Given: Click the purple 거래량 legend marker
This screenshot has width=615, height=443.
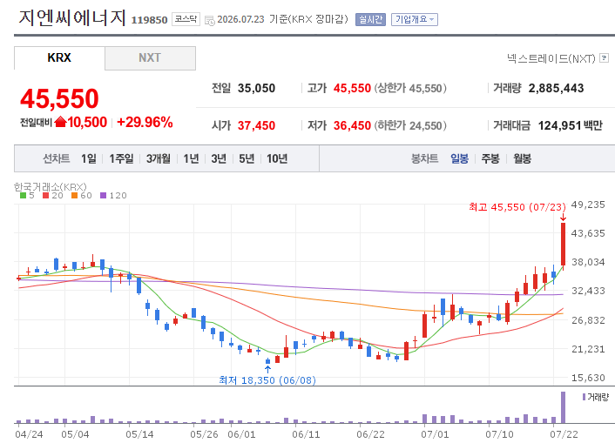Looking at the screenshot, I should pos(584,397).
